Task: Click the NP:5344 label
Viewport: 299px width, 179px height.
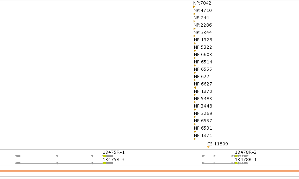Action: click(x=203, y=33)
